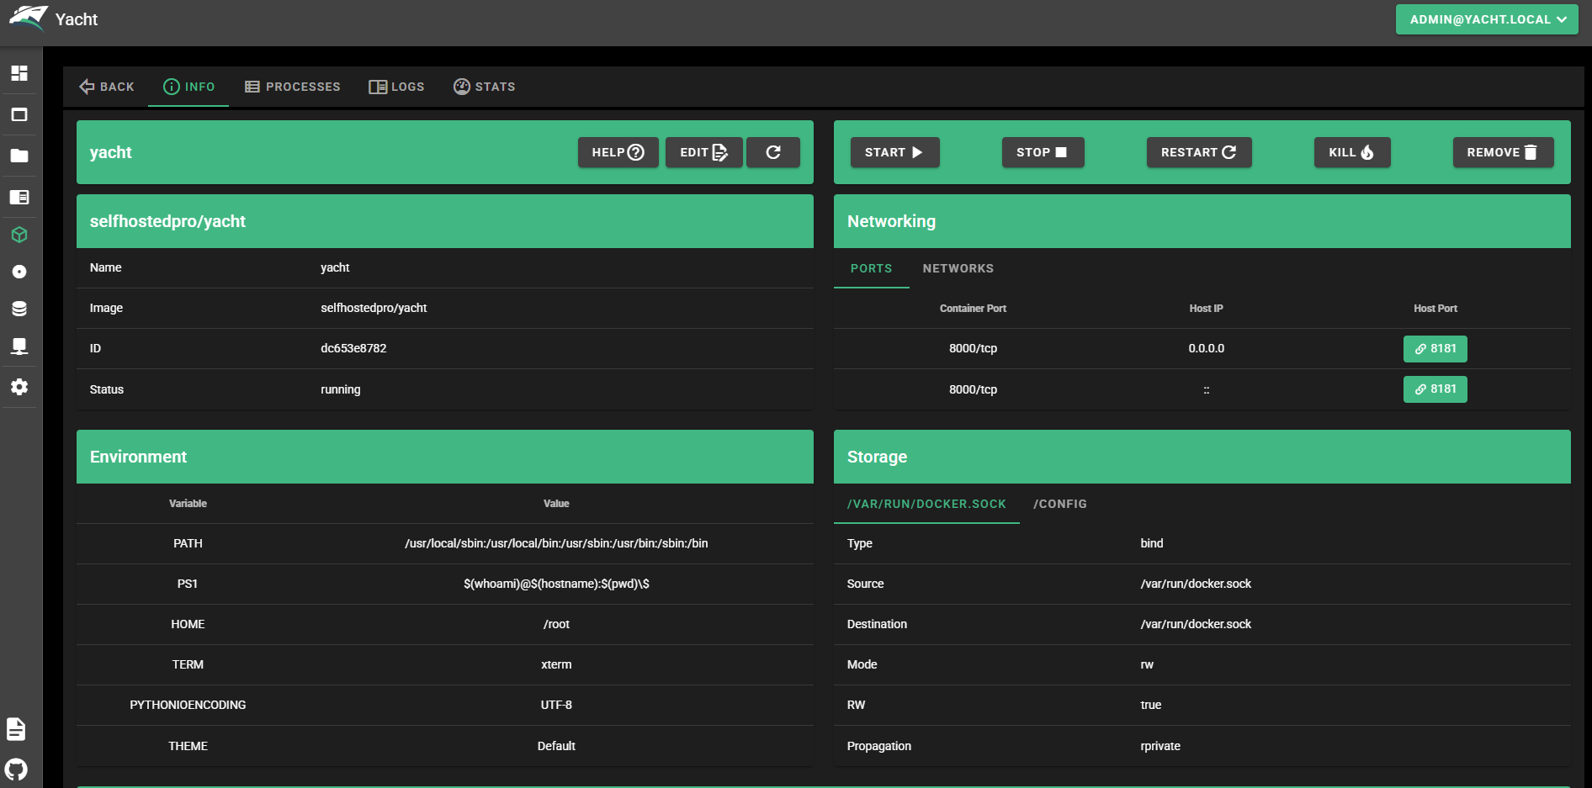This screenshot has width=1592, height=788.
Task: Remove the container
Action: coord(1503,152)
